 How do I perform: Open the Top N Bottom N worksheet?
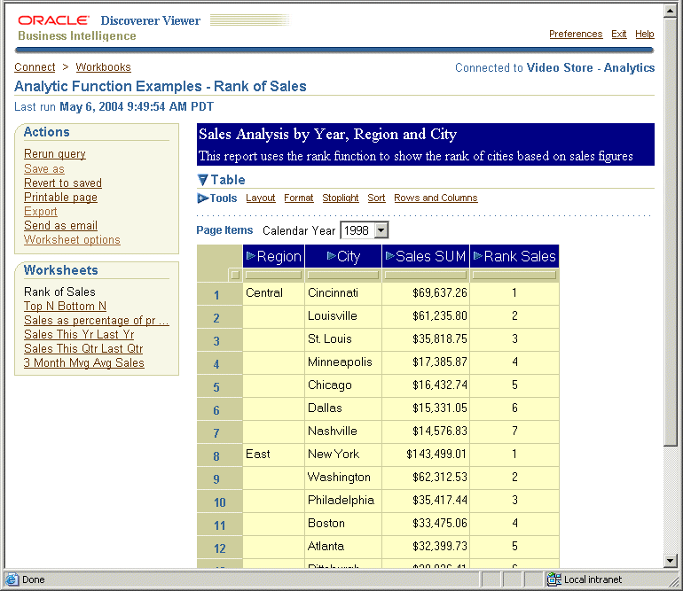[65, 307]
